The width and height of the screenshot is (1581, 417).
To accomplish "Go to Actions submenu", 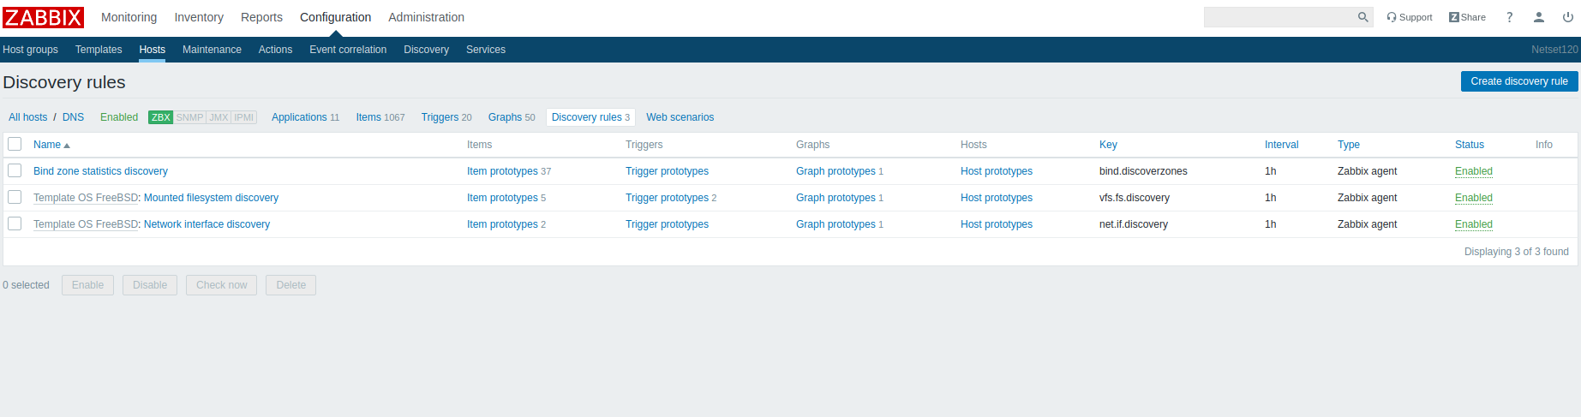I will [x=275, y=50].
